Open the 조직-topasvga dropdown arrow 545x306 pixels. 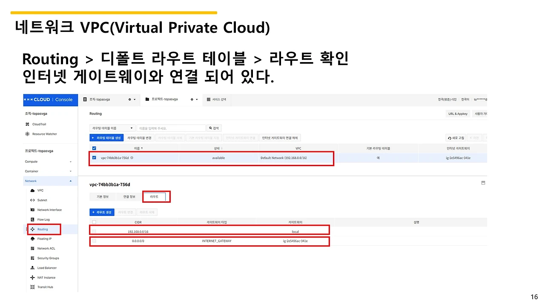[135, 99]
